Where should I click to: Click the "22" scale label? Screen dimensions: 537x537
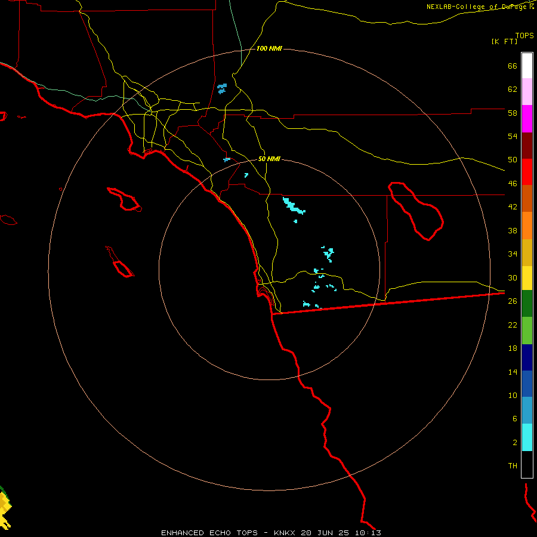click(x=513, y=325)
